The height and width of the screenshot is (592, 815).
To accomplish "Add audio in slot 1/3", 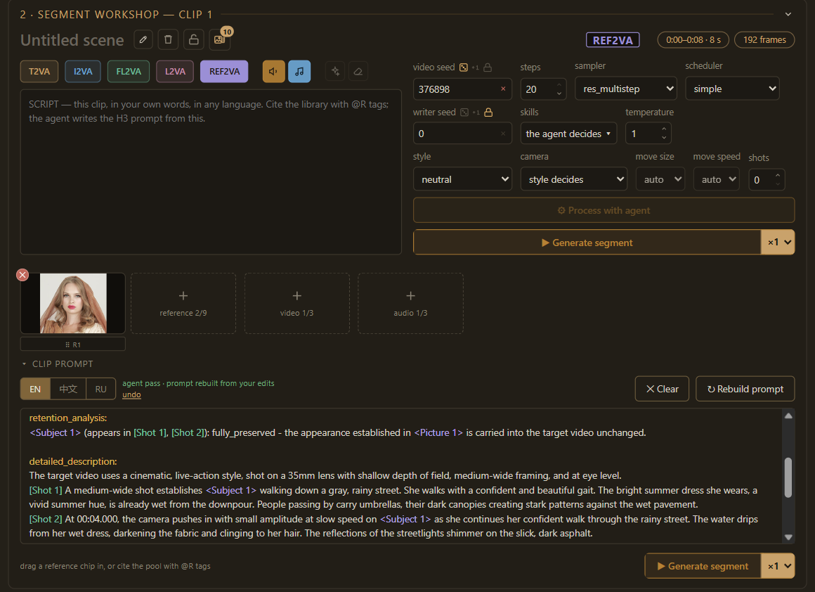I will (x=410, y=303).
